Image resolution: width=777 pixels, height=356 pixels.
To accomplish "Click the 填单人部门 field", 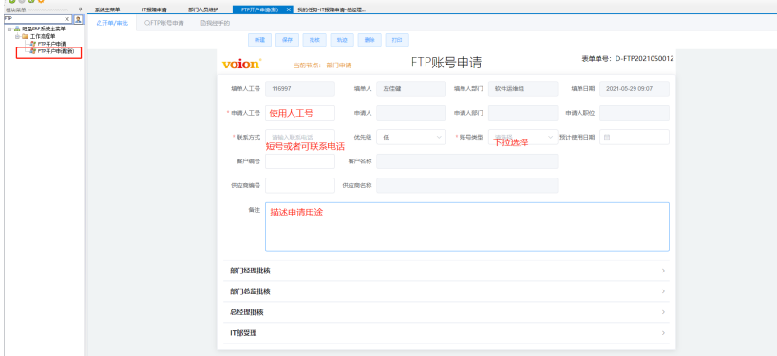I will click(522, 88).
